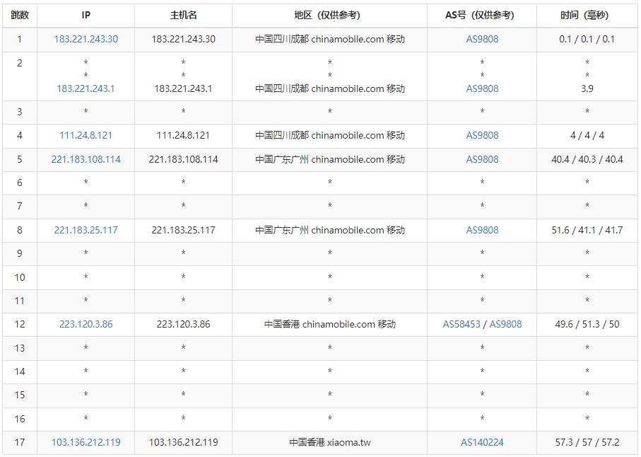Click time value 49.6 / 51.3 / 50
Screen dimensions: 641x457
pyautogui.click(x=587, y=325)
